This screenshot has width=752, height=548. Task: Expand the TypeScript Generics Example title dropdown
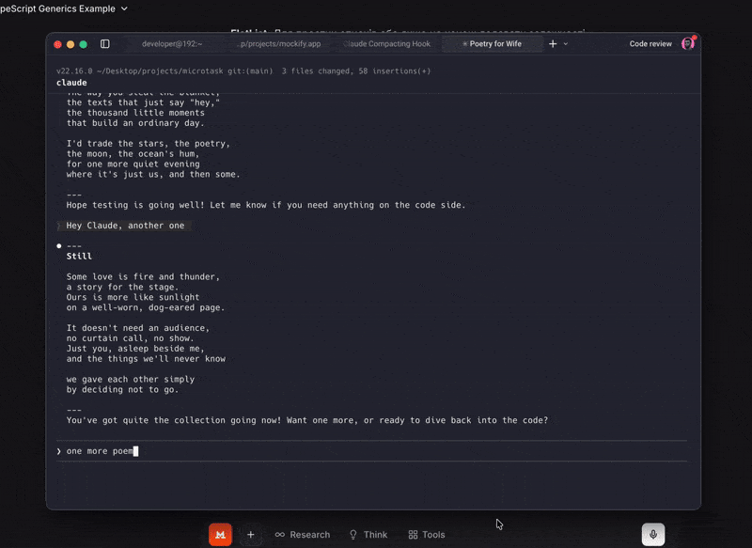click(125, 8)
